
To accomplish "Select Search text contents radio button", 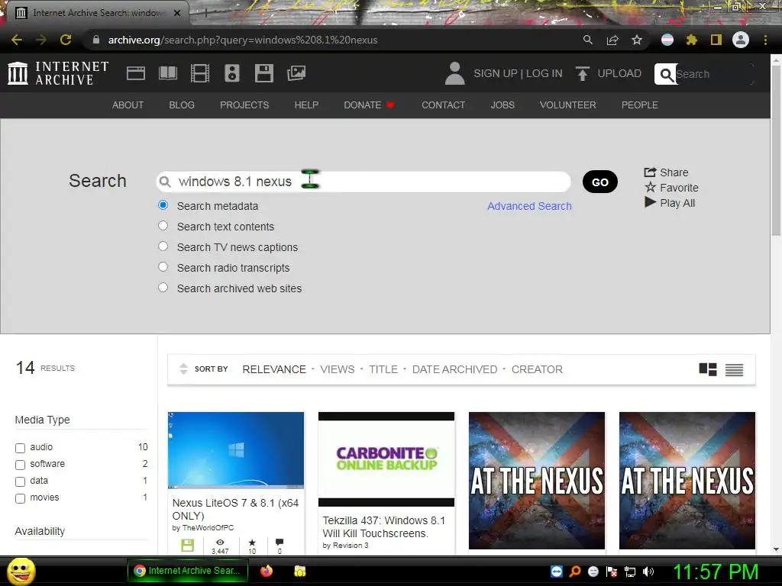I will point(163,226).
